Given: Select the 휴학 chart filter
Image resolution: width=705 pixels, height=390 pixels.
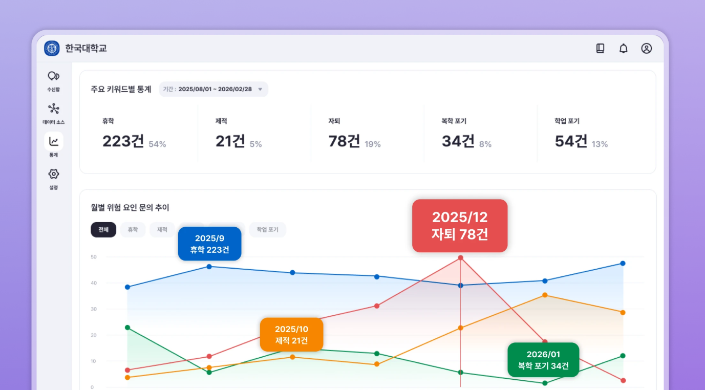Looking at the screenshot, I should pos(133,230).
